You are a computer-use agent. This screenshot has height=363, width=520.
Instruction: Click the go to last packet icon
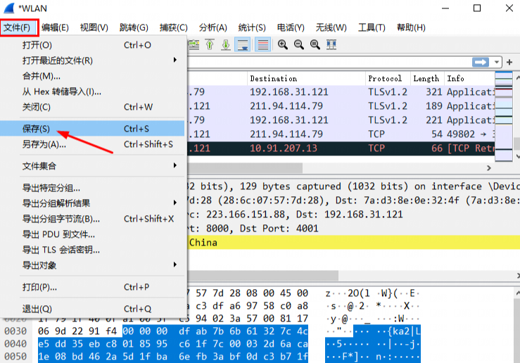click(226, 45)
